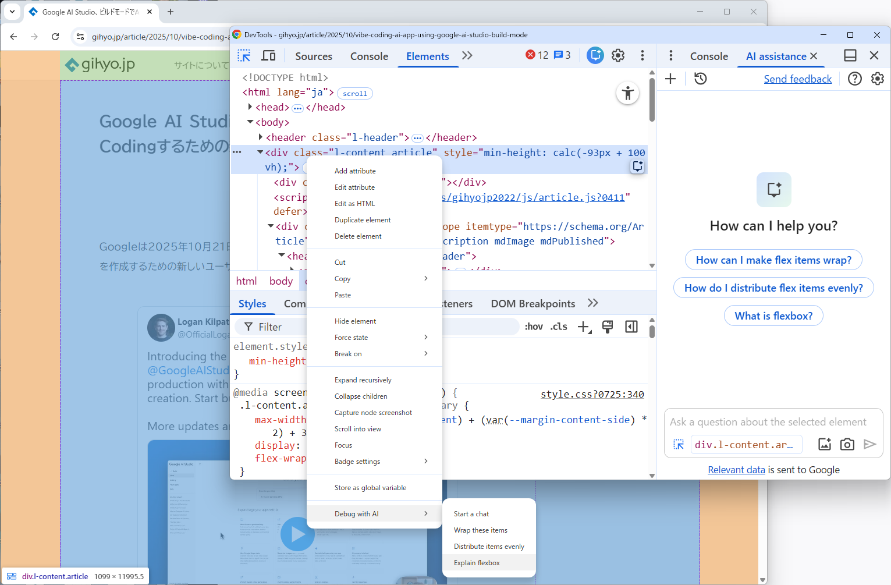Click the AI question input field

pos(768,422)
